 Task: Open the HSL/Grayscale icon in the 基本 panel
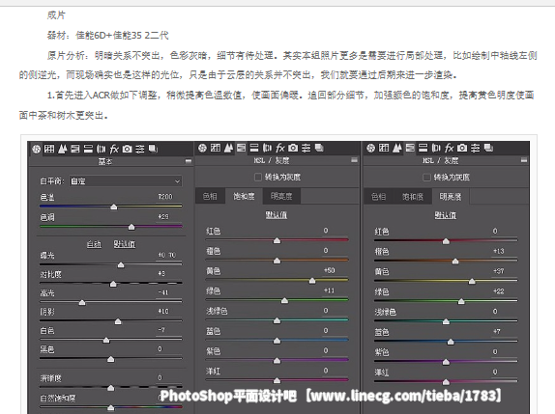click(75, 149)
